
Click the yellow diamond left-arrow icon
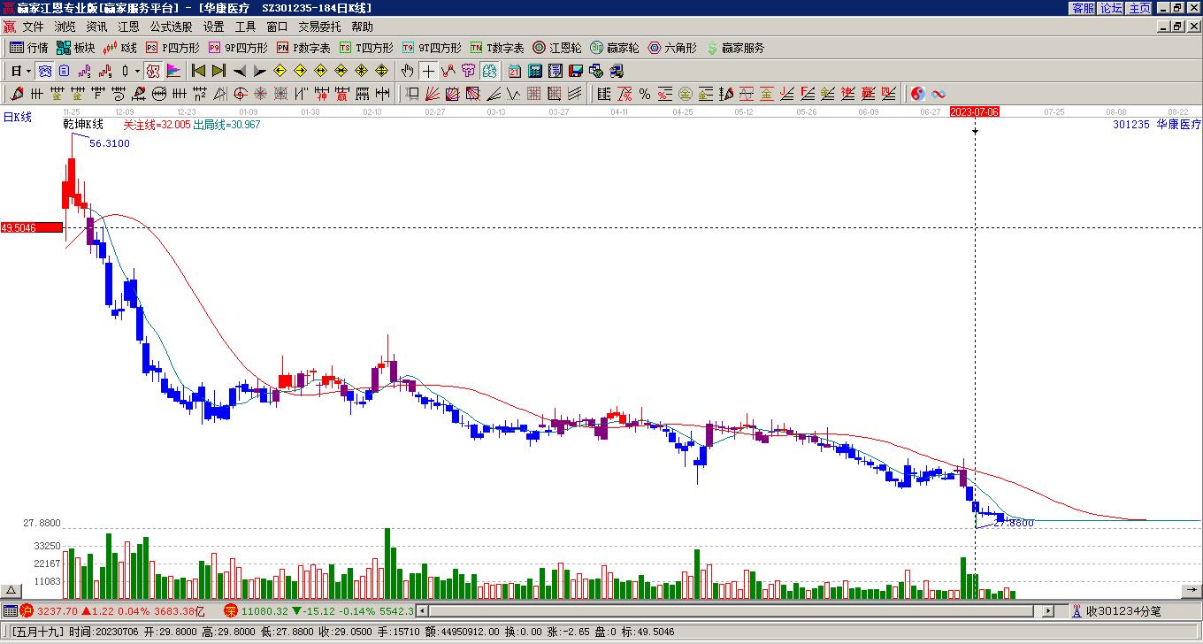280,71
